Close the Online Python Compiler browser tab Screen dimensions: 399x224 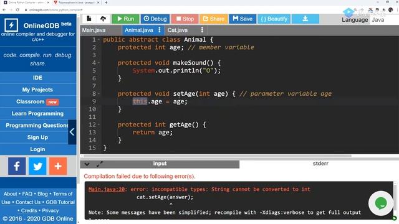click(48, 2)
